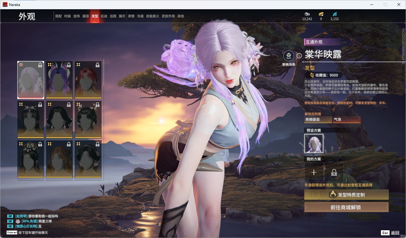Minimize the Naraka window
This screenshot has width=406, height=238.
pos(372,4)
